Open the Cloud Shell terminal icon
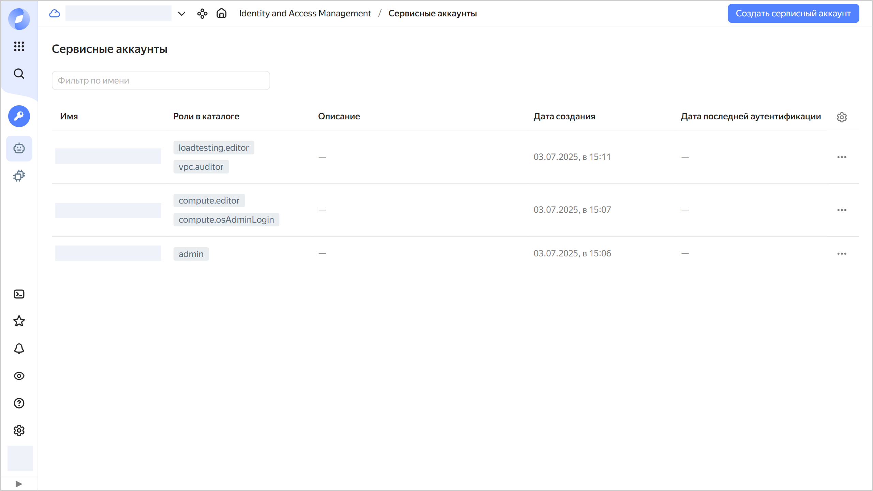The height and width of the screenshot is (491, 873). pos(19,294)
